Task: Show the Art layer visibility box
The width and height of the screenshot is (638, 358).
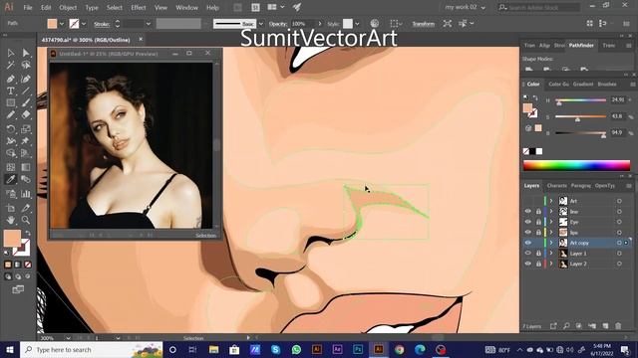Action: coord(527,201)
